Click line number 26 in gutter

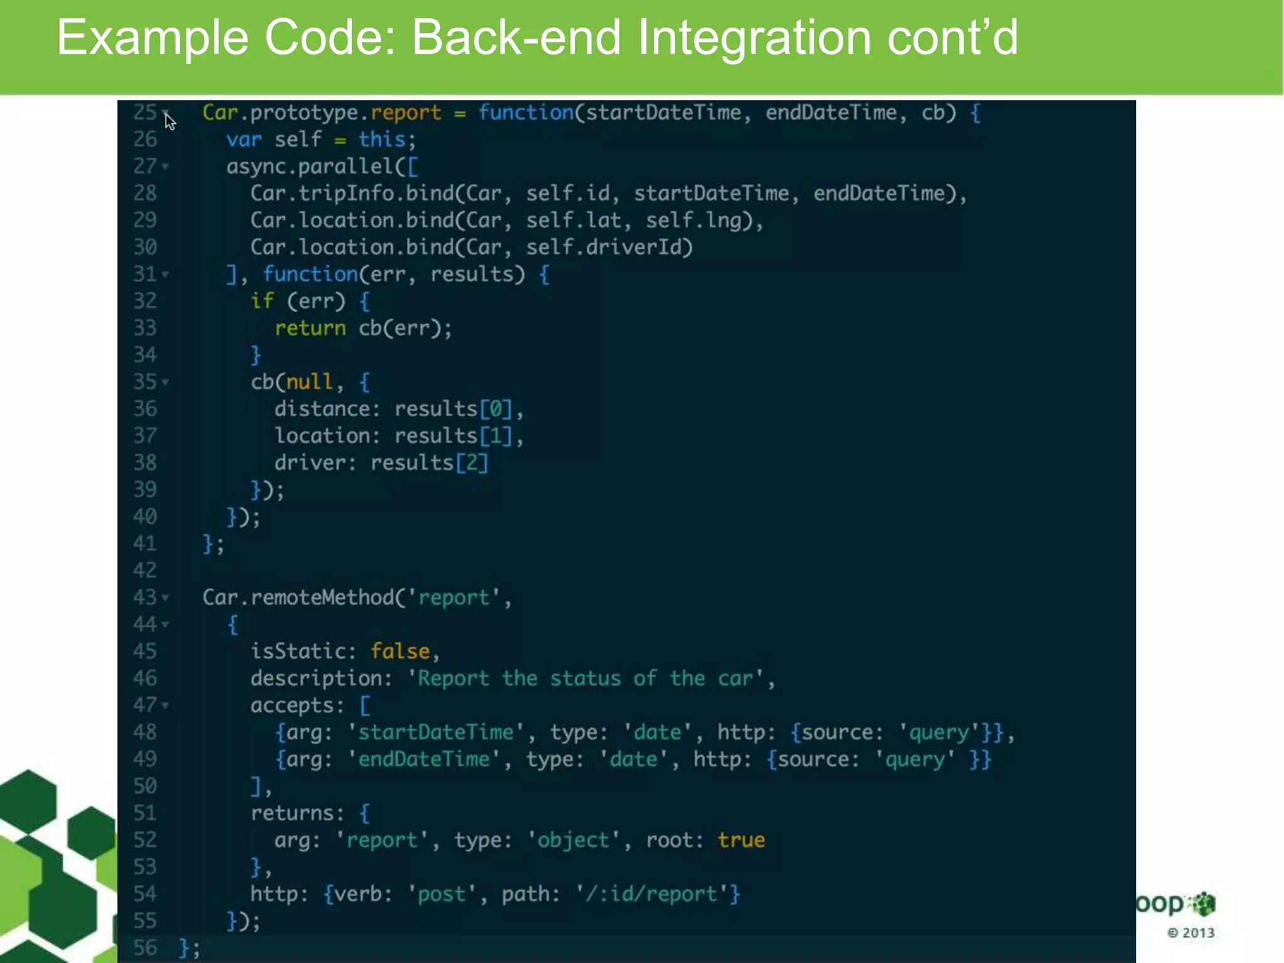pyautogui.click(x=145, y=139)
